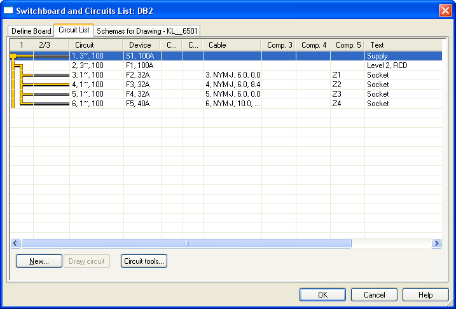Switch to the Define Board tab
The width and height of the screenshot is (456, 309).
(31, 31)
